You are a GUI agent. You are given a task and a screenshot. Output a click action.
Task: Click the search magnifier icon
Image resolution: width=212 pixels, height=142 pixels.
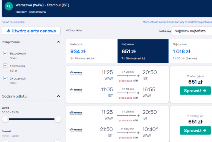(9, 6)
